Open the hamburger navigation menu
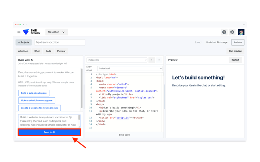Screen dimensions: 260x162 [19, 32]
